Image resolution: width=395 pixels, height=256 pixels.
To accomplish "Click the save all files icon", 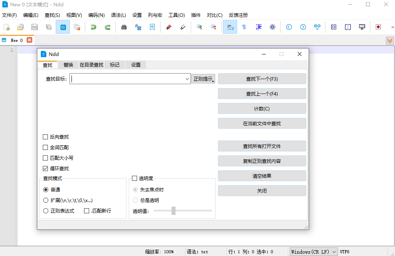I will click(49, 27).
